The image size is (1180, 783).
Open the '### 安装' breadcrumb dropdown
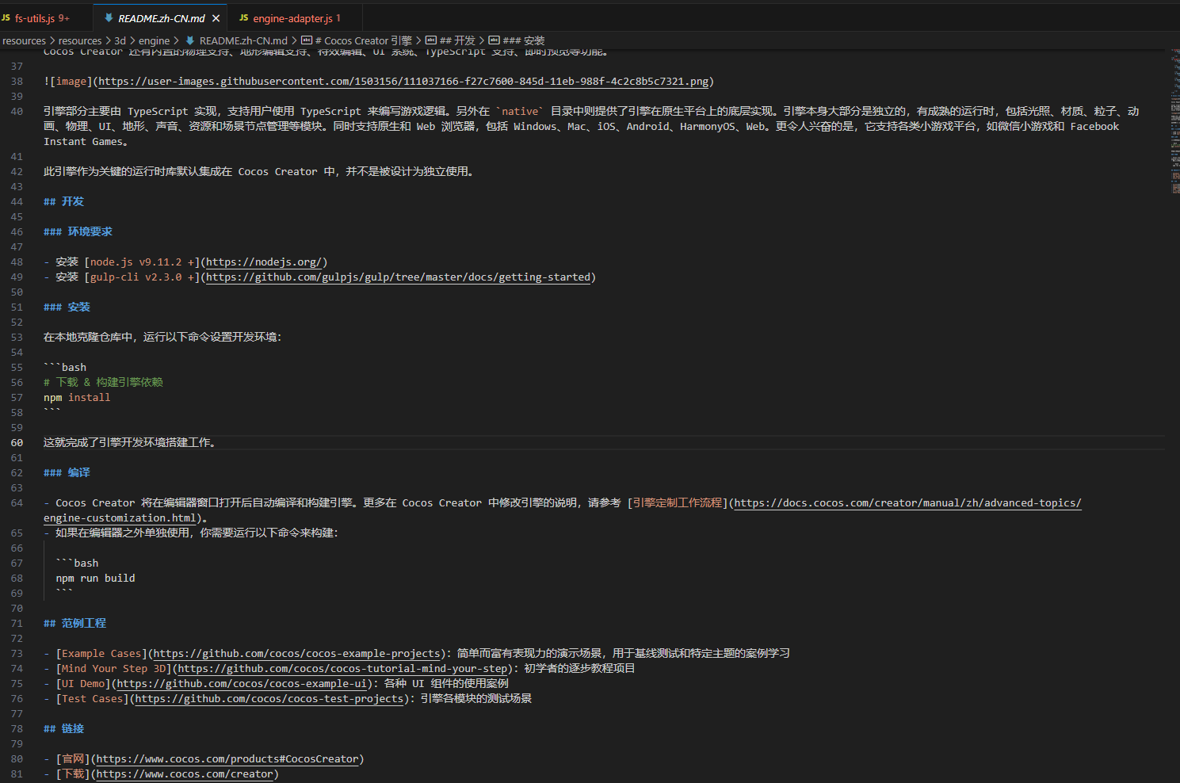coord(524,40)
